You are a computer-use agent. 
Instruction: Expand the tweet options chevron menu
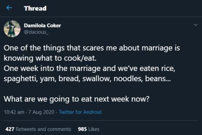(x=196, y=25)
